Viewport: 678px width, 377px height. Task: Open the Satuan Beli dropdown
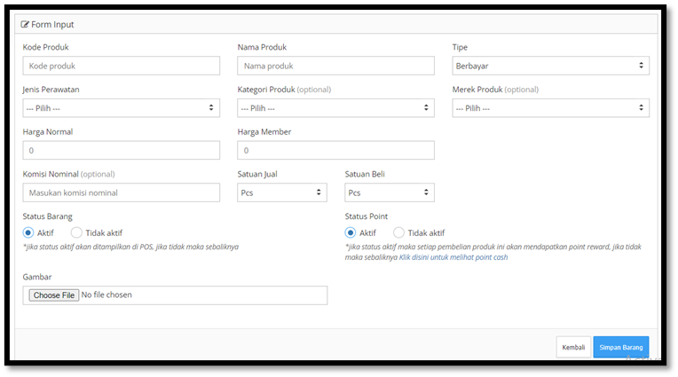(390, 192)
